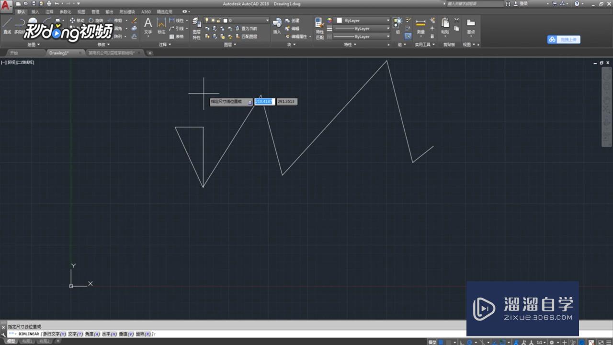Click the Text (文字) annotation tool
Image resolution: width=613 pixels, height=345 pixels.
148,26
